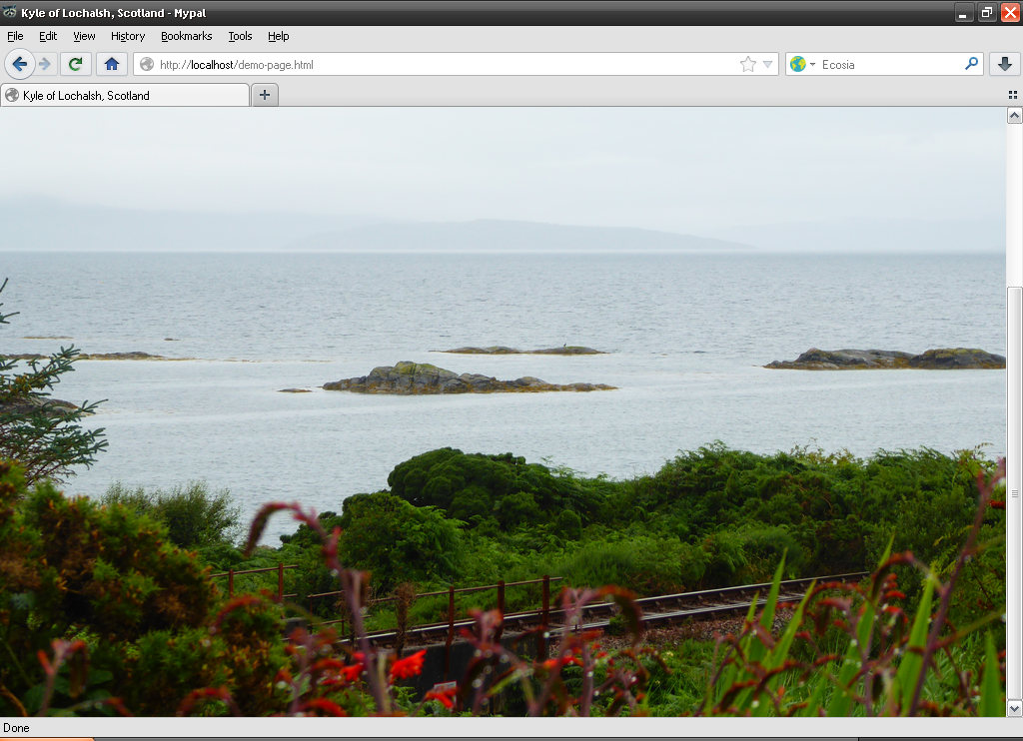The width and height of the screenshot is (1023, 741).
Task: Open the History menu
Action: tap(128, 36)
